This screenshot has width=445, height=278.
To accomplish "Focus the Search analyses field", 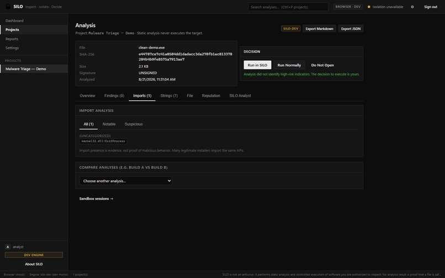I will coord(288,7).
